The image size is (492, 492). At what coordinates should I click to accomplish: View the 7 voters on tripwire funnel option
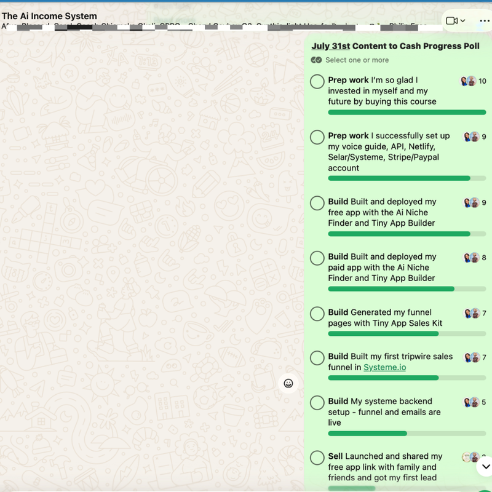point(475,357)
